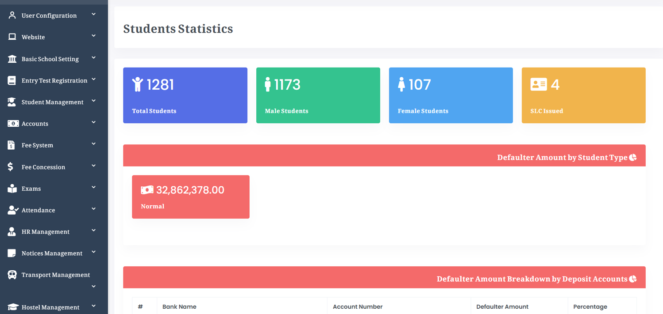Click the Exams podium icon
This screenshot has width=663, height=314.
coord(12,188)
